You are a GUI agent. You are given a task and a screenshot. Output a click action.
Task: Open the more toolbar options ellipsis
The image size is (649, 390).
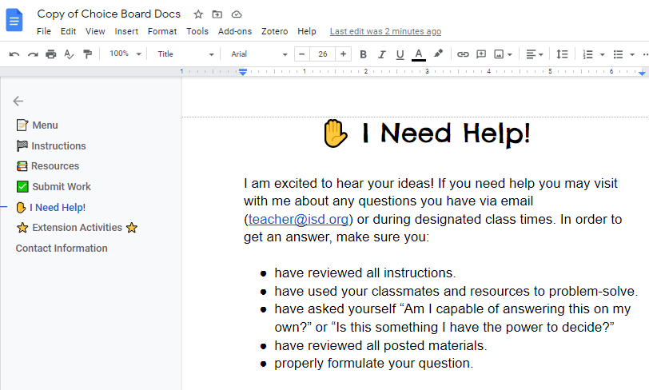645,54
